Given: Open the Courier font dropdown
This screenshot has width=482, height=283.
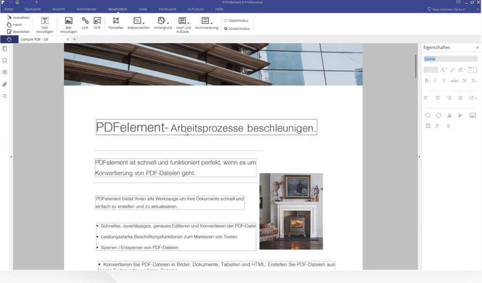Looking at the screenshot, I should (x=450, y=59).
